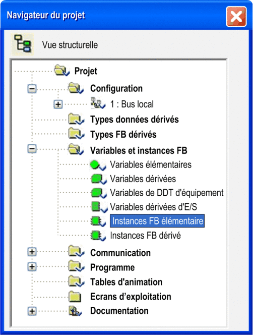Select Types FB dérivés item
This screenshot has width=253, height=335.
click(x=123, y=135)
